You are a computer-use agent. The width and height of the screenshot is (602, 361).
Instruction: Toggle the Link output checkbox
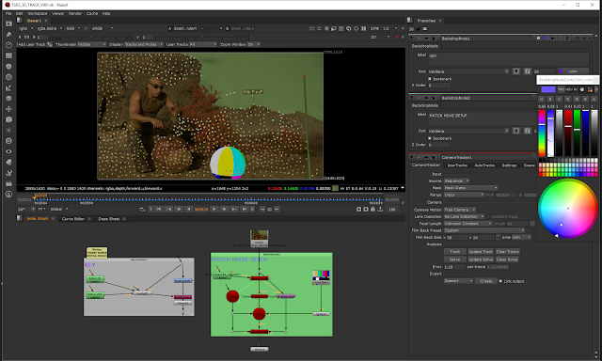(x=500, y=281)
